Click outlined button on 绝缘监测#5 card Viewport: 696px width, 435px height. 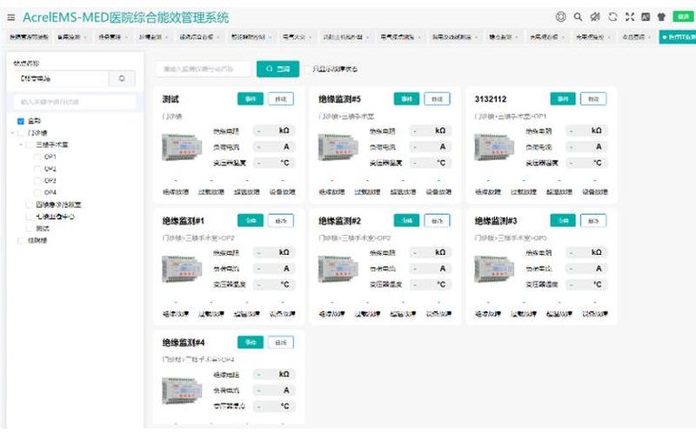pos(437,98)
